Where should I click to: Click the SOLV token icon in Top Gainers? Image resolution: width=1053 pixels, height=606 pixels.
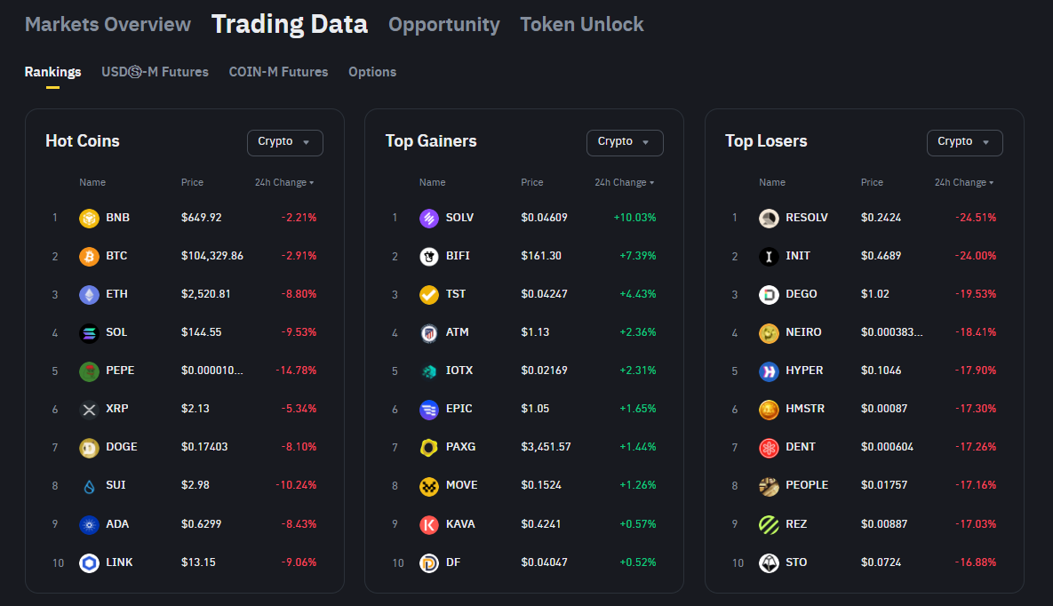click(x=429, y=218)
